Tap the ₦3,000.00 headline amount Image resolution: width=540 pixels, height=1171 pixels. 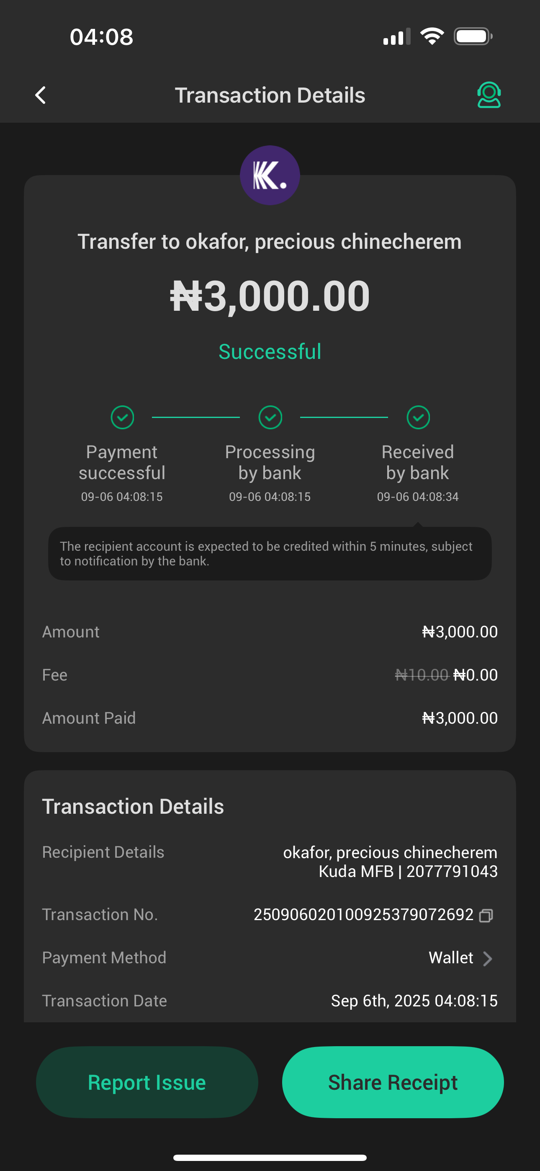click(270, 296)
